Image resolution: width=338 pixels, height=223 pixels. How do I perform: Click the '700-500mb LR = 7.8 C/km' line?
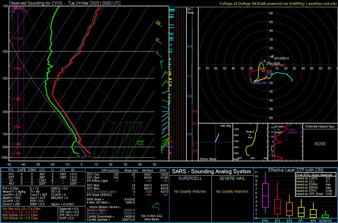20,218
